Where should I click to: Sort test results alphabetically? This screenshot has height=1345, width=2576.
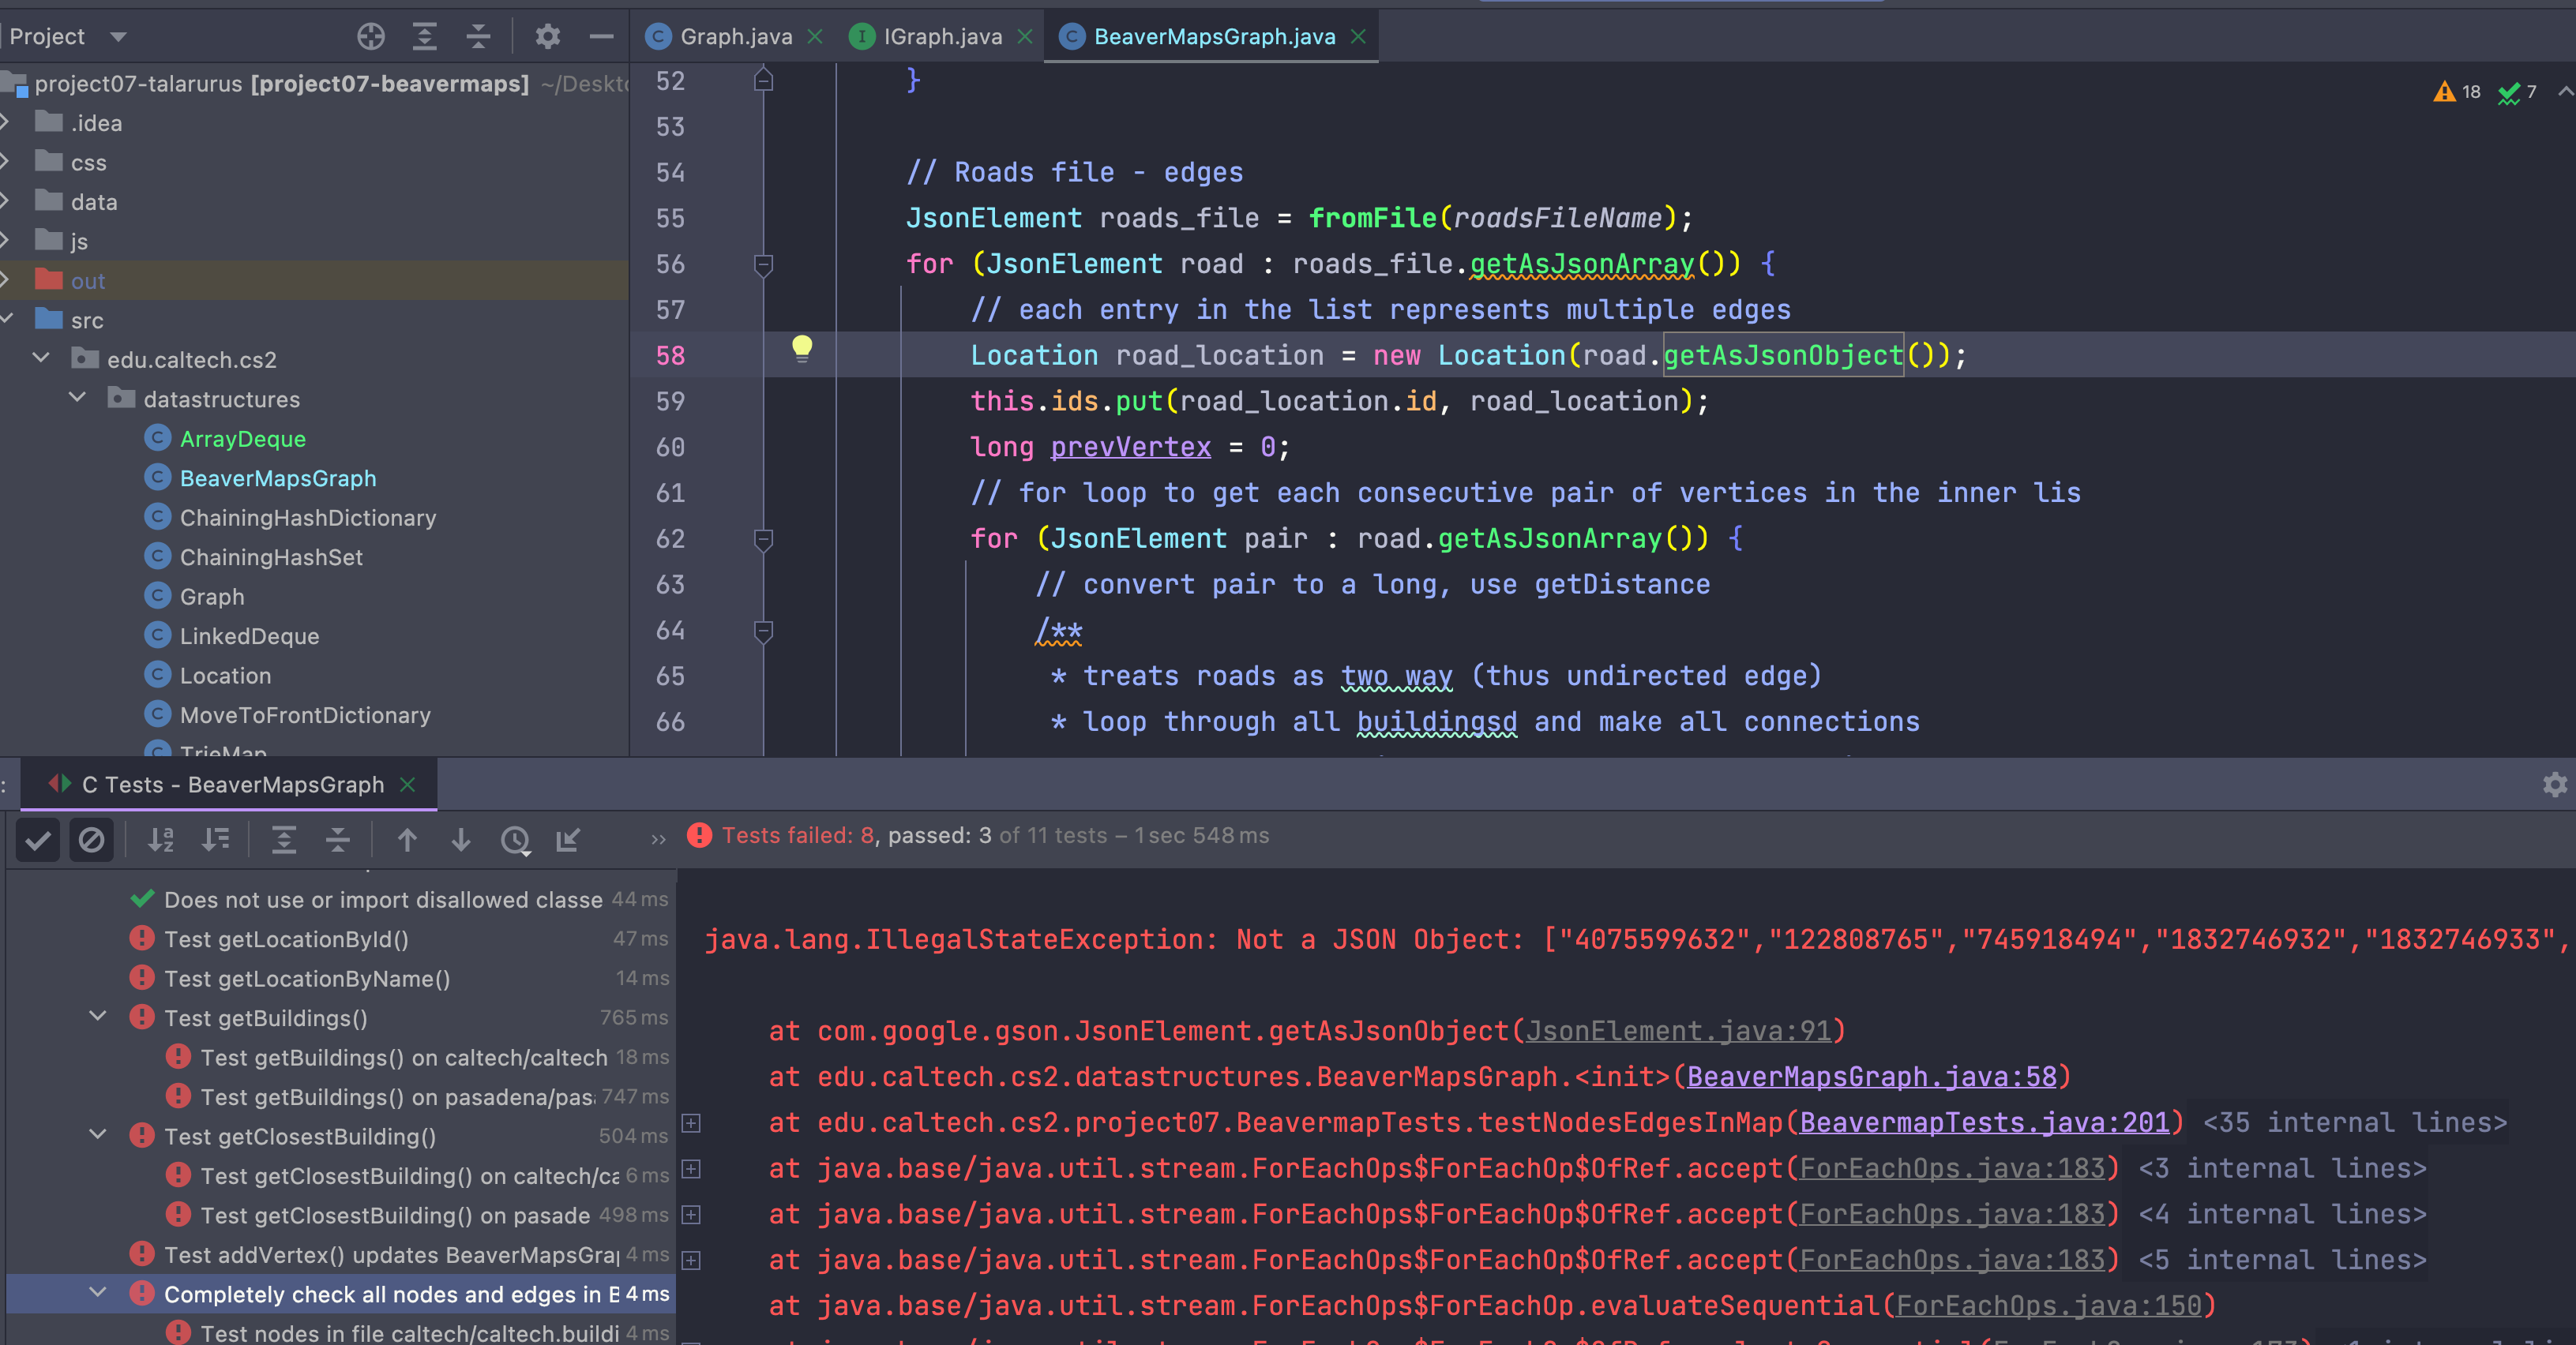161,841
